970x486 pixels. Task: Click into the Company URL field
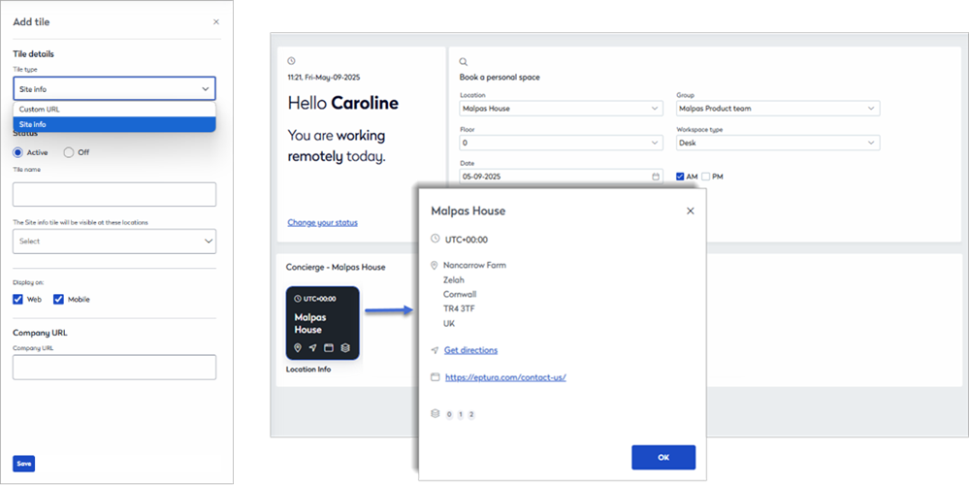(x=114, y=367)
